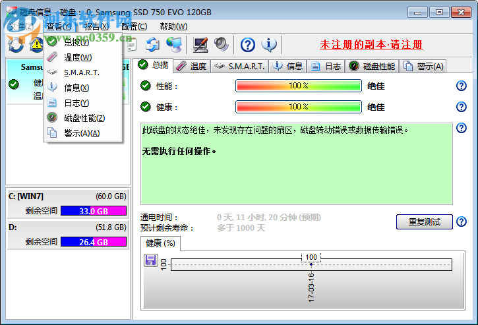
Task: Choose 警示(A)(A) from the dropdown menu
Action: pos(82,133)
